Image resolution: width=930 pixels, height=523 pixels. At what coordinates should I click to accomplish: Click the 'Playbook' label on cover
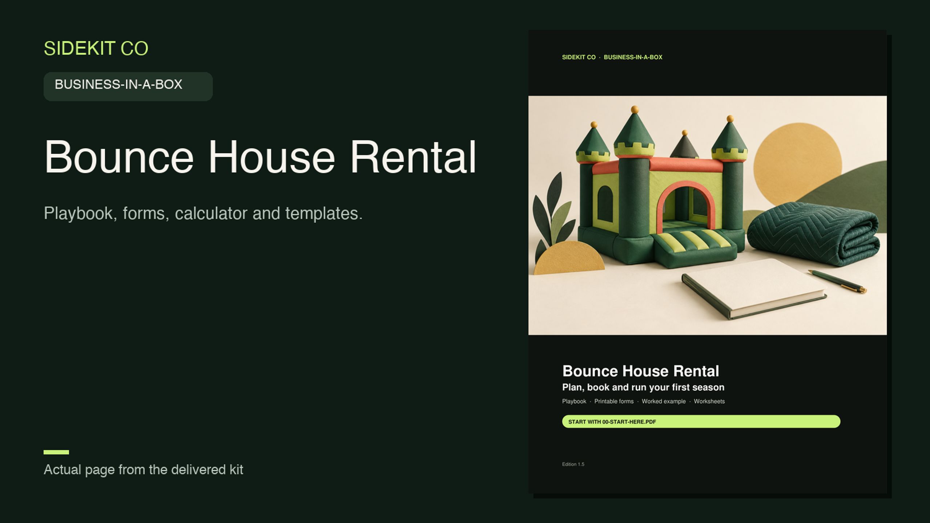[x=574, y=401]
